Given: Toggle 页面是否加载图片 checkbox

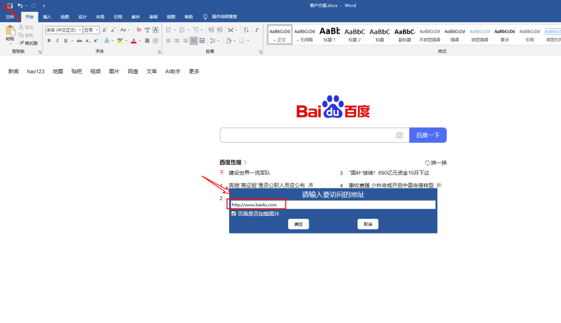Looking at the screenshot, I should [234, 213].
